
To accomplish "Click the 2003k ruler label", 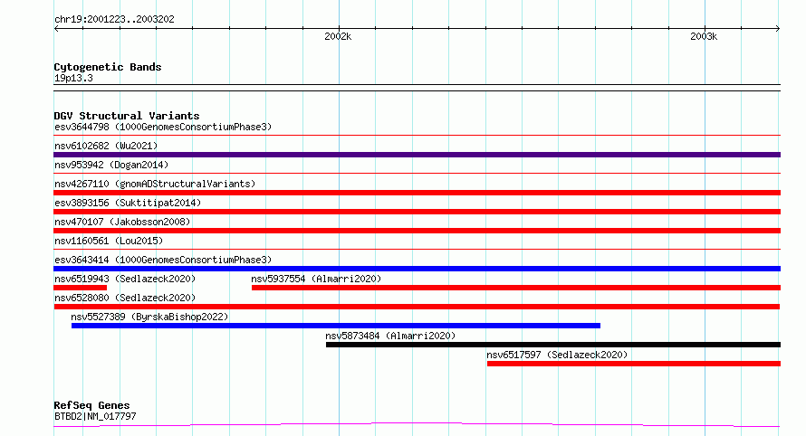I will [703, 36].
